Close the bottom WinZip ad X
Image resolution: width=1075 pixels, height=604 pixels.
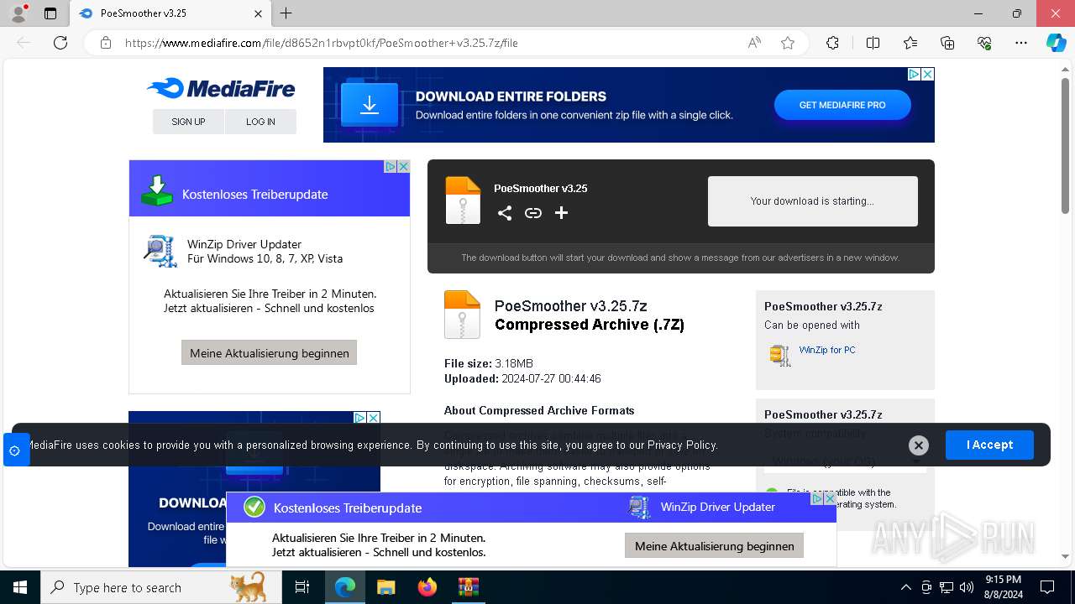830,498
